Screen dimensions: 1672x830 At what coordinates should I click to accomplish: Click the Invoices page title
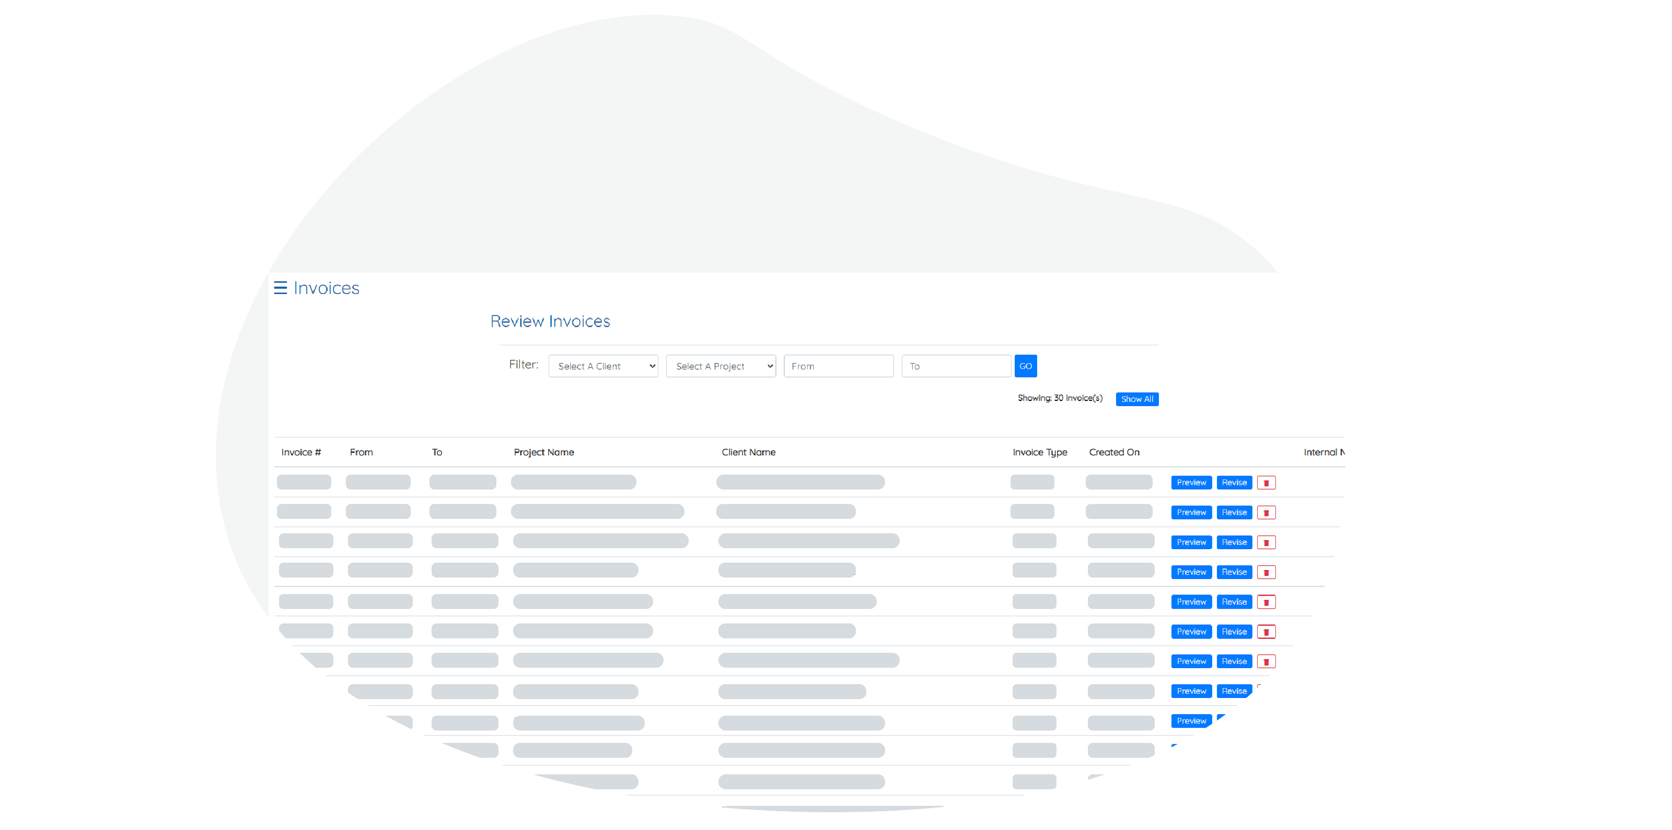coord(326,288)
